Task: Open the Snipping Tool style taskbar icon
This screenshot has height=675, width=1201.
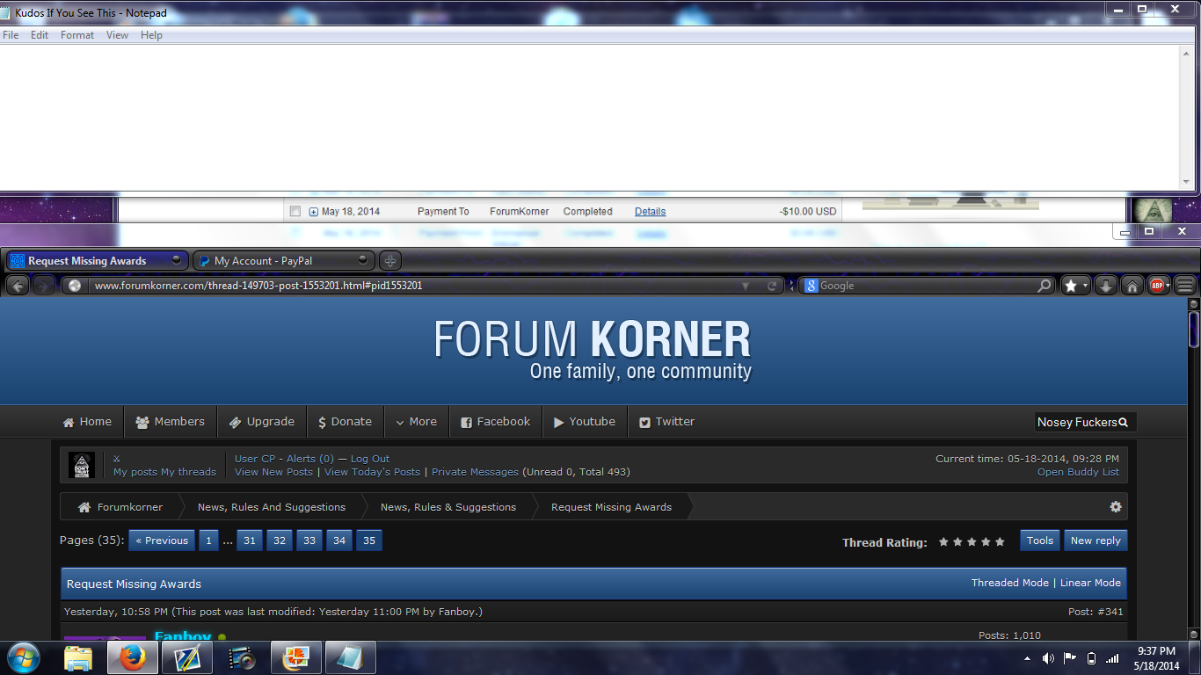Action: pos(296,657)
